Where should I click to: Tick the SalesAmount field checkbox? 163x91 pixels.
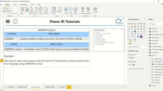pyautogui.click(x=151, y=72)
